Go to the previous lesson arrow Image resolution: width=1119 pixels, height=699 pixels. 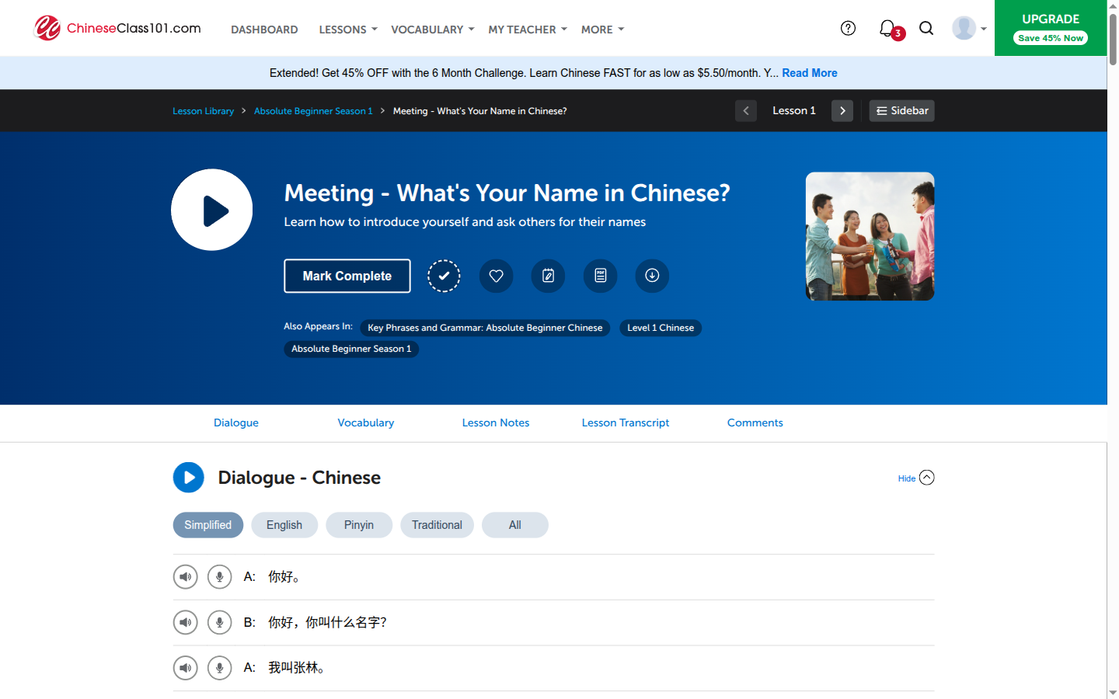745,111
